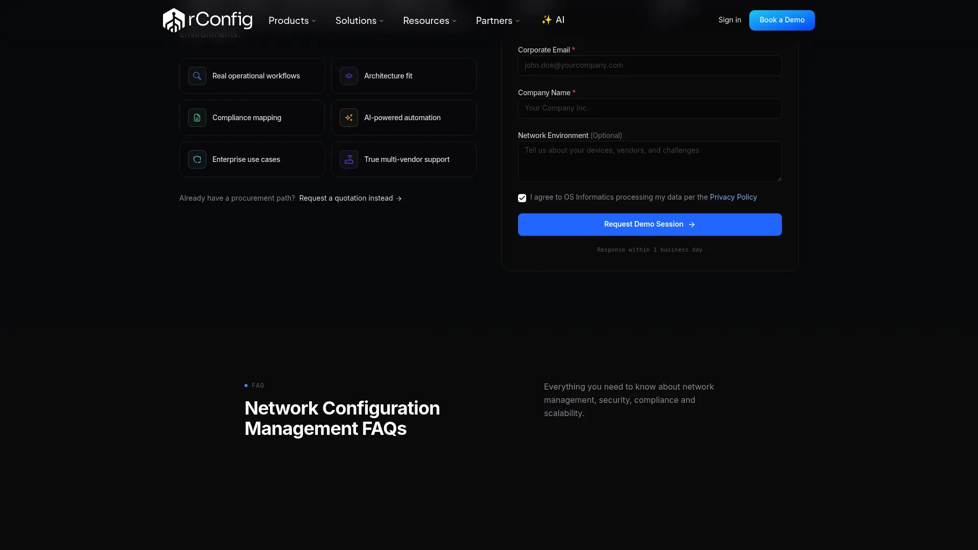Click the document icon beside Compliance mapping
Viewport: 978px width, 550px height.
point(197,118)
